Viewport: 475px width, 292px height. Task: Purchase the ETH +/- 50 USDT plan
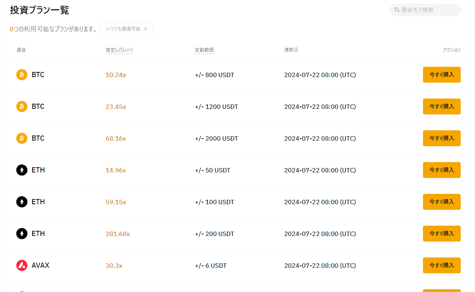(x=442, y=170)
